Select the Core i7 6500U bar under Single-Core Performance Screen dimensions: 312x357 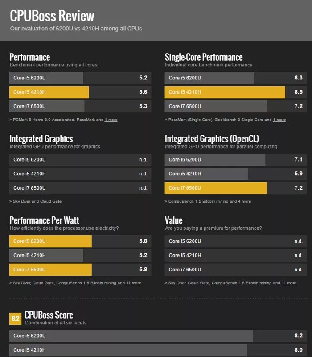[235, 106]
